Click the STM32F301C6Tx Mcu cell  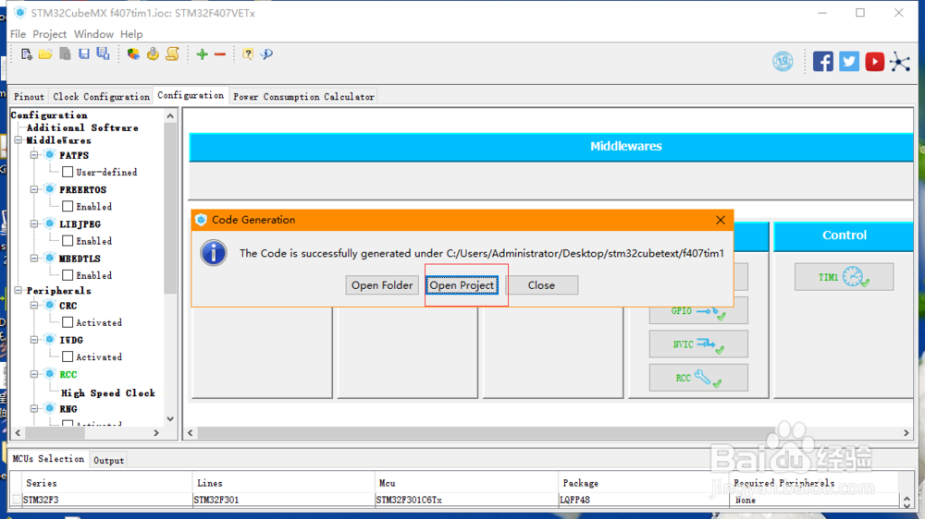click(466, 500)
